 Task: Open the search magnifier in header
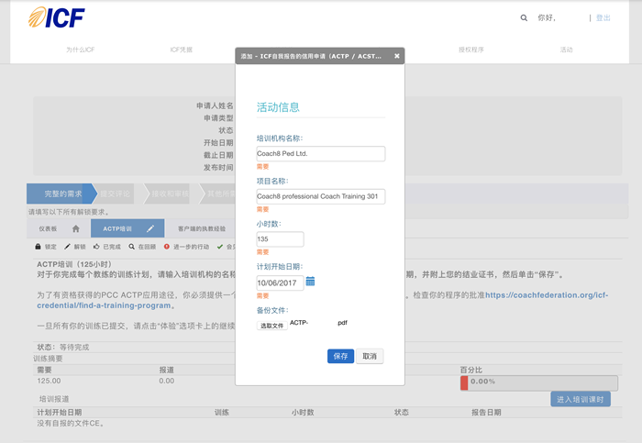tap(524, 17)
